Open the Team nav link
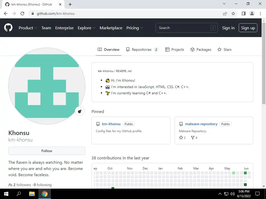 pyautogui.click(x=46, y=28)
